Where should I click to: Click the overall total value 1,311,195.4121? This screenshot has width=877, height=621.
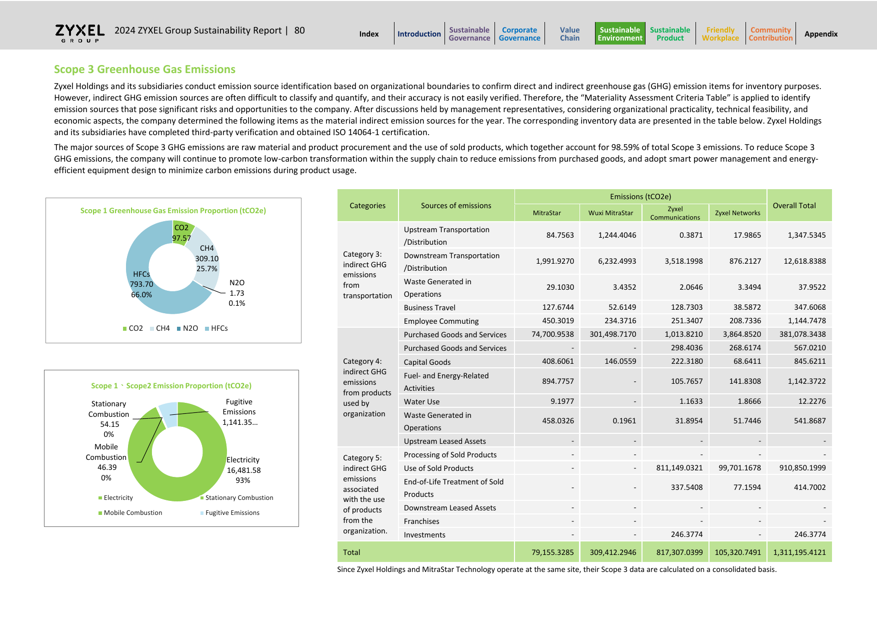pyautogui.click(x=799, y=552)
